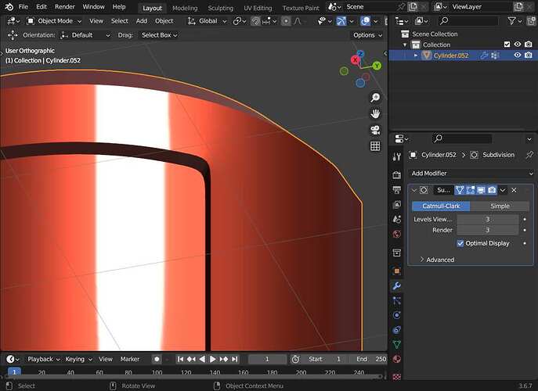The height and width of the screenshot is (391, 538).
Task: Toggle proportional editing button
Action: (x=286, y=21)
